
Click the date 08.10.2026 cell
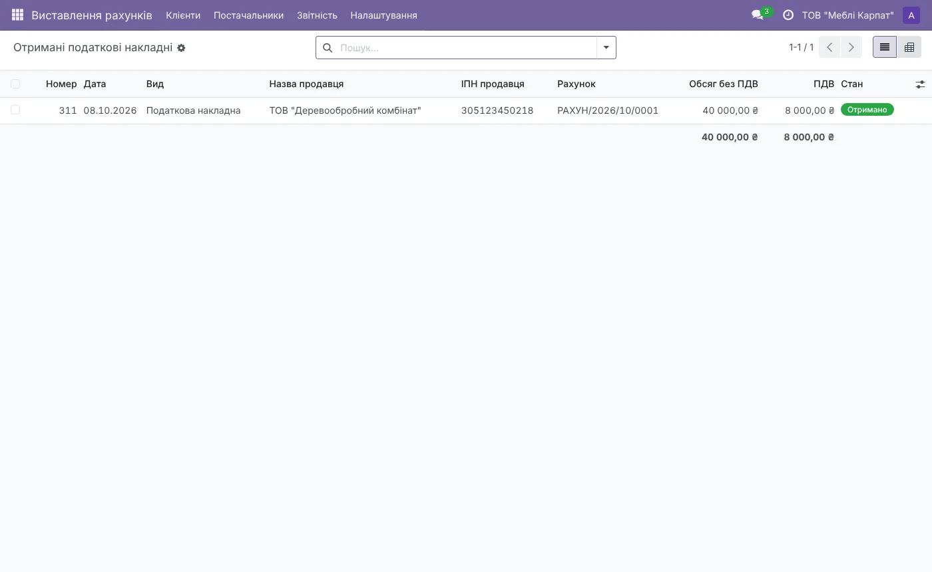point(110,110)
